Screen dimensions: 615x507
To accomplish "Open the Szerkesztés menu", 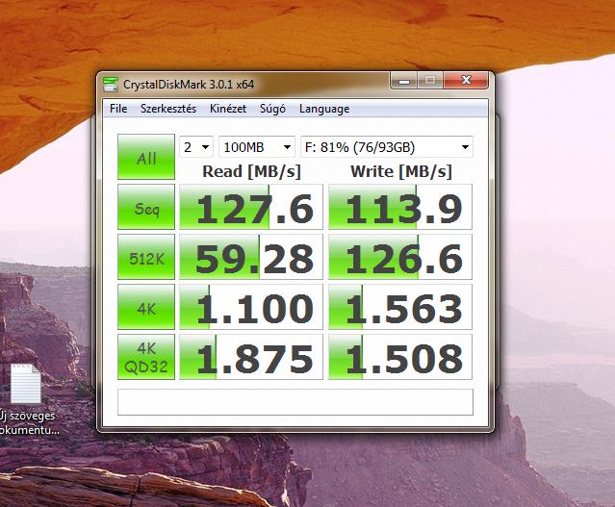I will 168,109.
